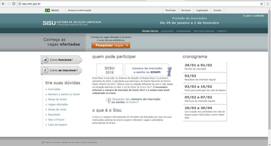Image resolution: width=271 pixels, height=146 pixels.
Task: Open Número e senha no Enem link
Action: (x=64, y=94)
